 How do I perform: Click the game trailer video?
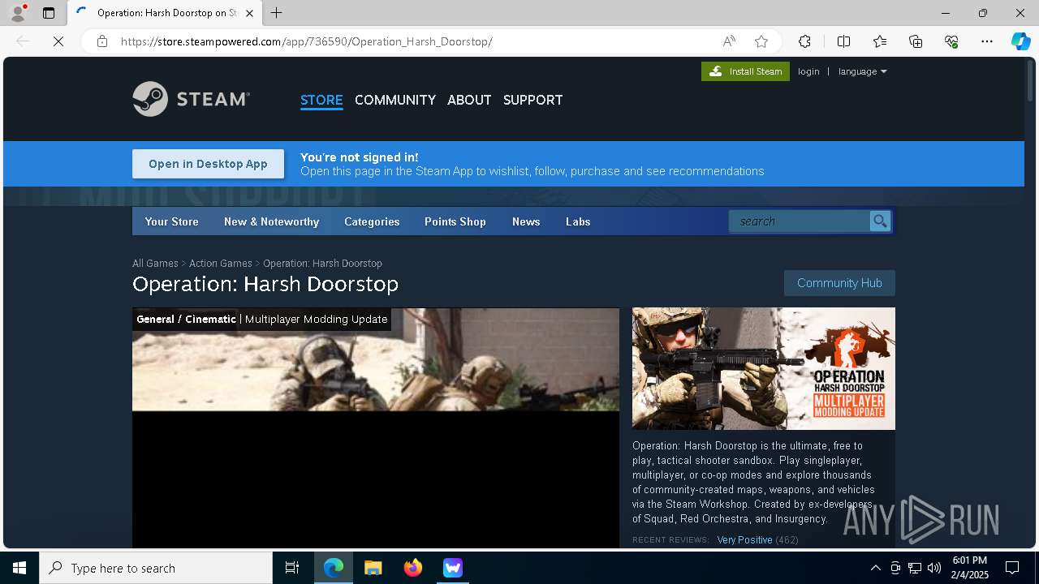pos(376,428)
